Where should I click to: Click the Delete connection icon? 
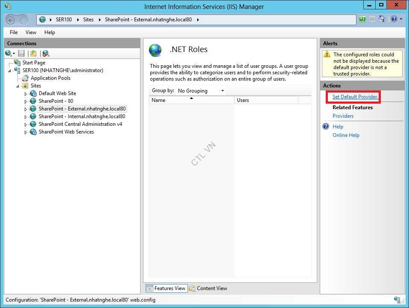pyautogui.click(x=45, y=53)
